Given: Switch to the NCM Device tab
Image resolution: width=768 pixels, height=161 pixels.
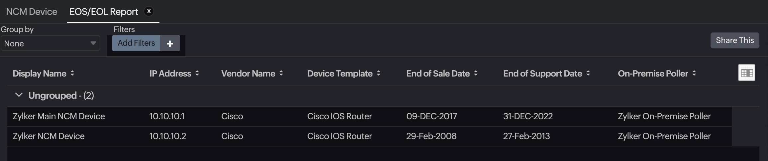Looking at the screenshot, I should 32,12.
